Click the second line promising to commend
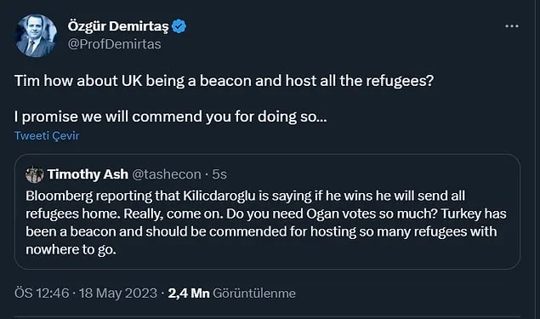This screenshot has width=540, height=319. 170,117
